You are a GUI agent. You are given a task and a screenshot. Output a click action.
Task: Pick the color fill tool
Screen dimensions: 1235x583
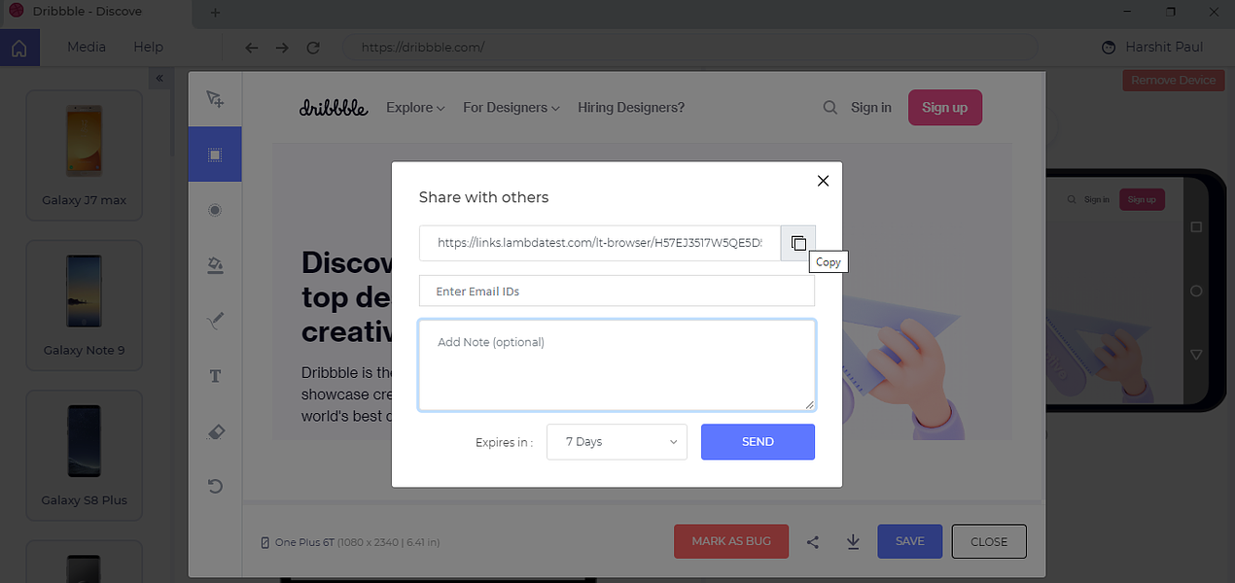click(x=216, y=265)
